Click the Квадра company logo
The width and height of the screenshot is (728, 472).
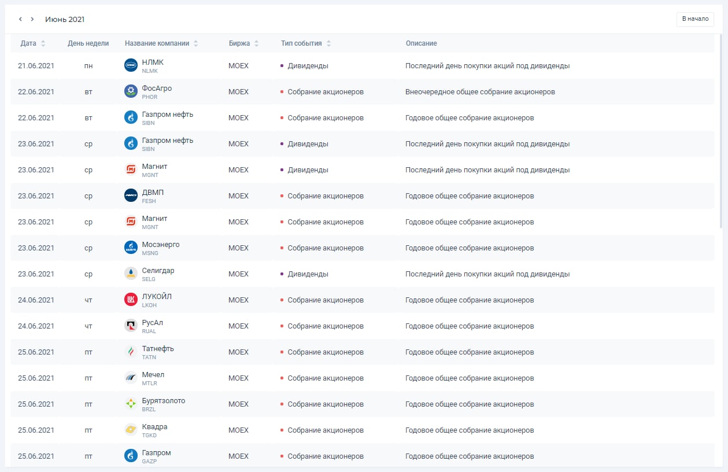pyautogui.click(x=131, y=430)
